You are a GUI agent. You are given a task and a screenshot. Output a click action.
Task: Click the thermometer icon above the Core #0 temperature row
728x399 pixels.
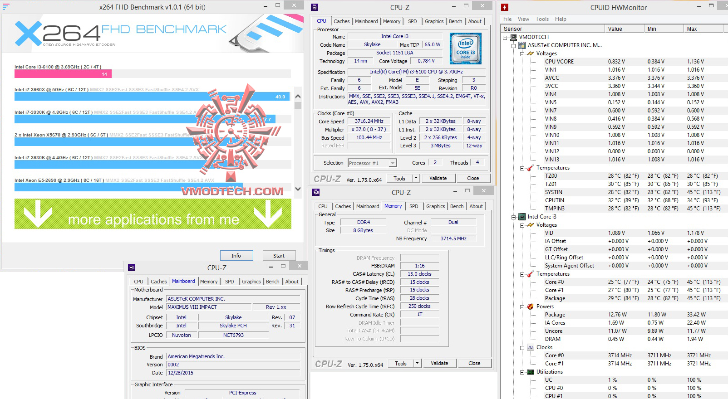tap(531, 274)
